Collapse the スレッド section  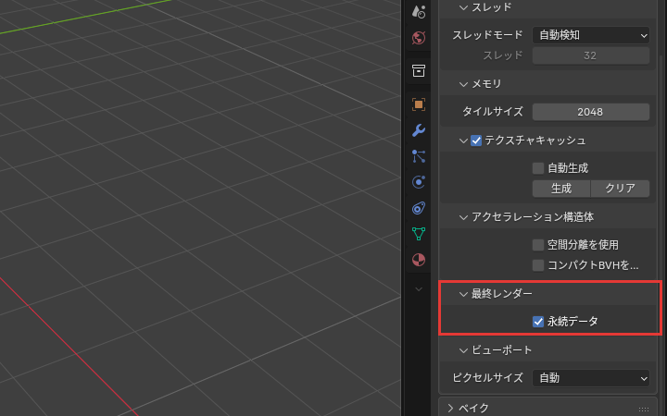tap(463, 7)
